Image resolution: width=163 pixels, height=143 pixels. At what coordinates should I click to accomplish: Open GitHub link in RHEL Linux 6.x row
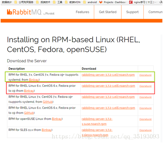[29, 113]
